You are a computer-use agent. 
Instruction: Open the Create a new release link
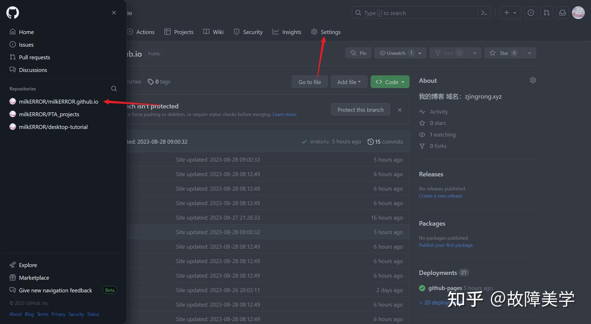(x=440, y=196)
